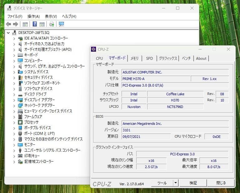240x193 pixels.
Task: Click the monitor scan-hardware toolbar icon
Action: [61, 24]
